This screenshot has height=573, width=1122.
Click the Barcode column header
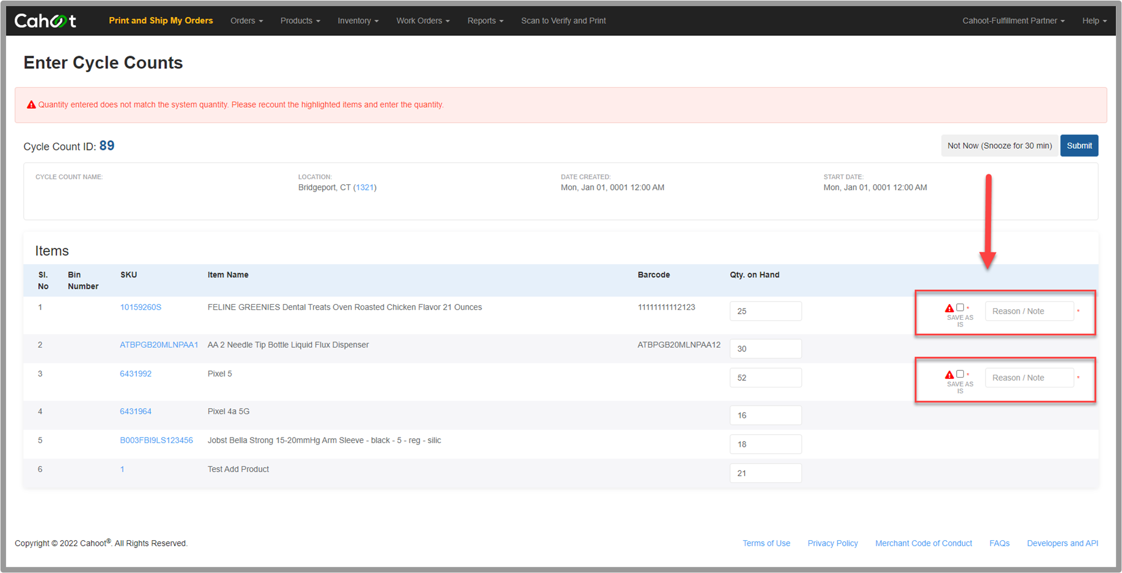pyautogui.click(x=654, y=275)
